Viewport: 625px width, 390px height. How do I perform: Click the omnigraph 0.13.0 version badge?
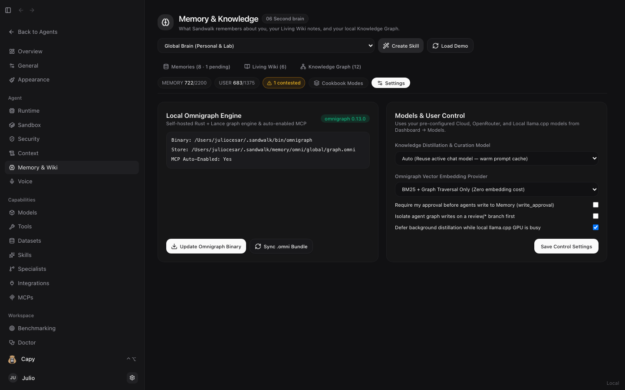pyautogui.click(x=345, y=119)
